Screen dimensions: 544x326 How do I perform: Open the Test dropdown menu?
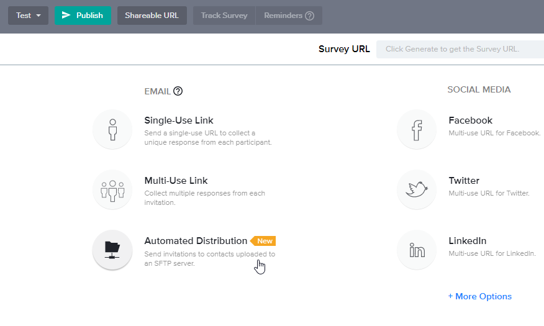[29, 16]
